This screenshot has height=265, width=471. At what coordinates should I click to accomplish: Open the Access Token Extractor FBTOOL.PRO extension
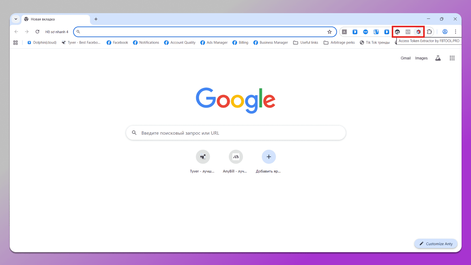[418, 32]
